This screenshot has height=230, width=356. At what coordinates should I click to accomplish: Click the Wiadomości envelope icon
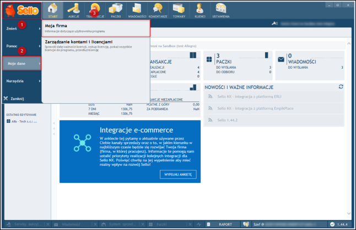(x=281, y=59)
